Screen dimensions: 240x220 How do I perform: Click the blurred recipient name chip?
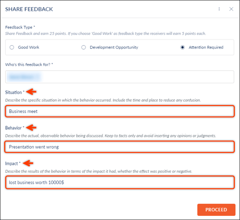24,76
